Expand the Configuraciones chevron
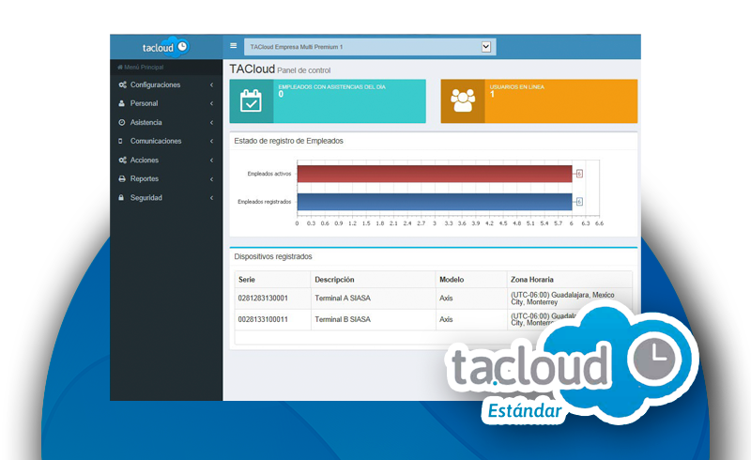 point(211,84)
